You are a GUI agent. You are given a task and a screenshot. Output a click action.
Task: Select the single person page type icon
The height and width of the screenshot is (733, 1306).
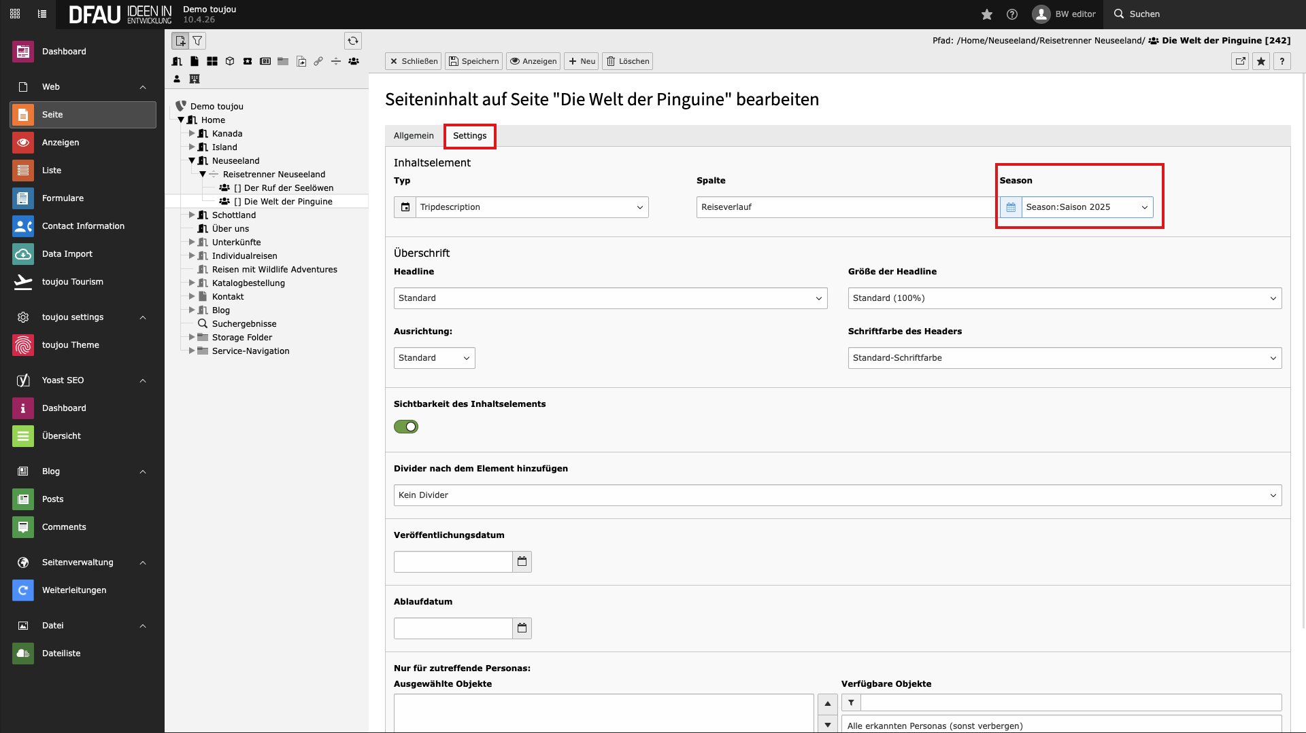(177, 79)
